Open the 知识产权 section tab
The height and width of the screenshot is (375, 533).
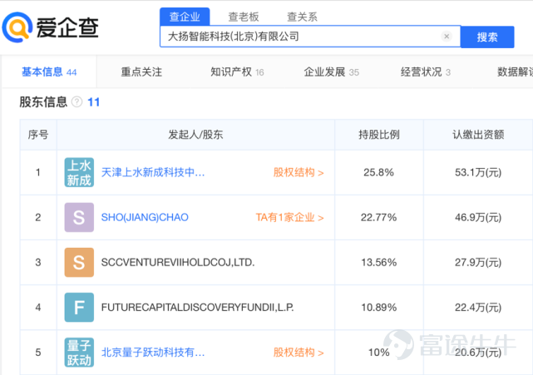237,72
